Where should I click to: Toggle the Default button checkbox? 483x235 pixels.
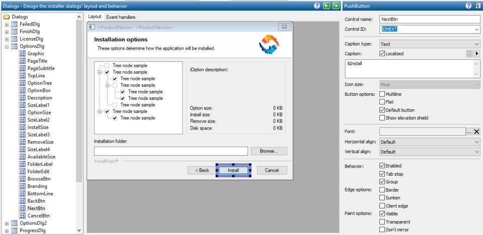tap(382, 110)
